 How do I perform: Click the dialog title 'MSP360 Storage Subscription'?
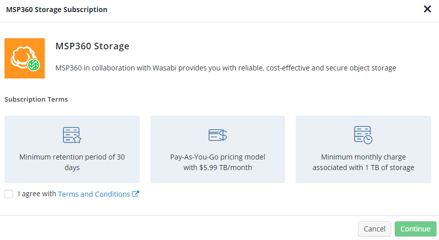click(56, 10)
